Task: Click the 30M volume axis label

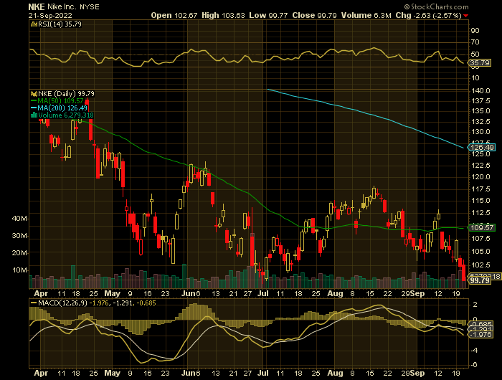Action: 19,236
